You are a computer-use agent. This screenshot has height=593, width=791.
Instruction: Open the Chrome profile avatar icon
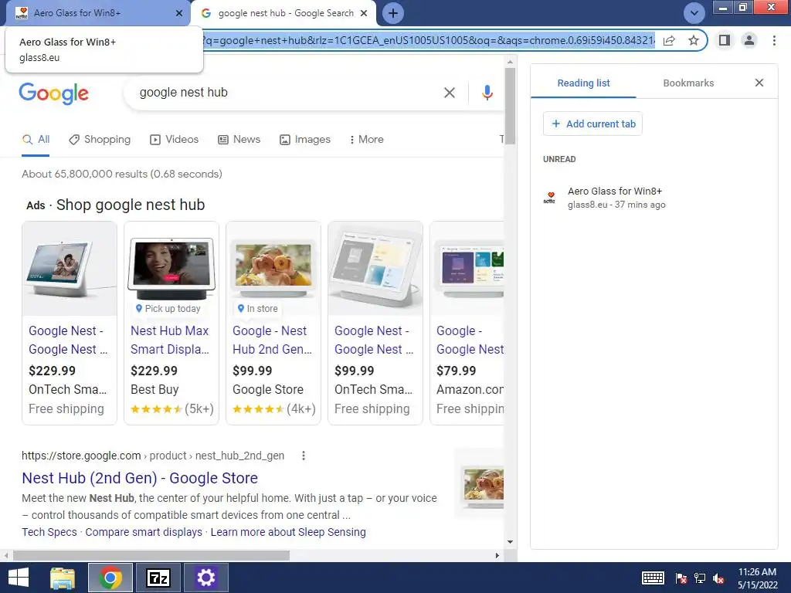coord(749,40)
